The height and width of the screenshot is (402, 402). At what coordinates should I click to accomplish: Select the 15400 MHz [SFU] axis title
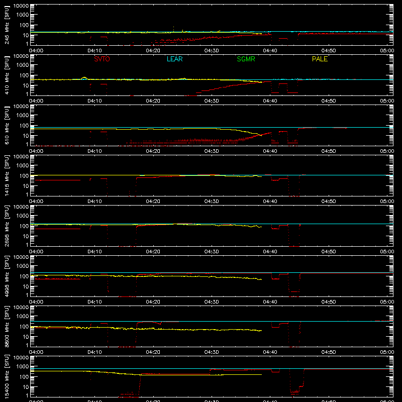pyautogui.click(x=7, y=376)
